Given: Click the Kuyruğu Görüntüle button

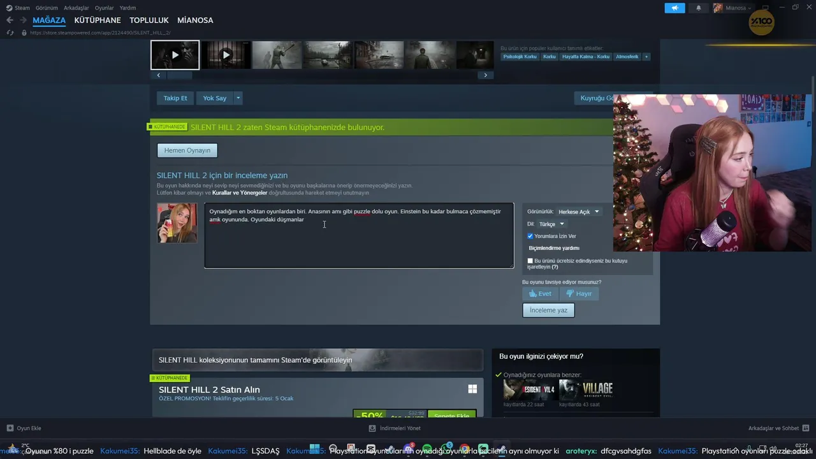Looking at the screenshot, I should pos(594,98).
